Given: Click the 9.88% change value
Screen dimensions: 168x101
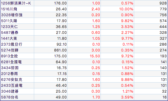Looking at the screenshot, I should pyautogui.click(x=127, y=79).
